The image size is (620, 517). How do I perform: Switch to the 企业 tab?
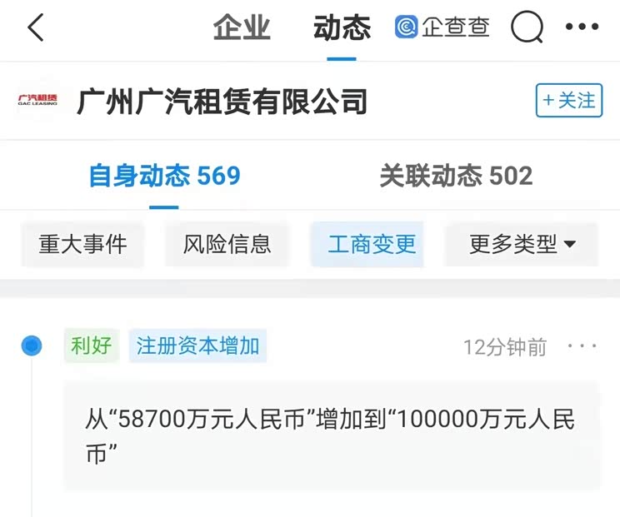[x=242, y=27]
